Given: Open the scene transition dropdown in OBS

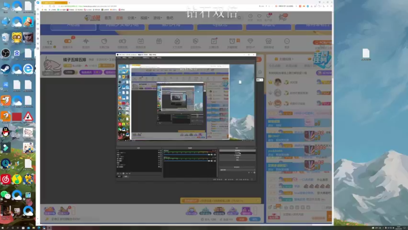Looking at the screenshot, I should [237, 170].
